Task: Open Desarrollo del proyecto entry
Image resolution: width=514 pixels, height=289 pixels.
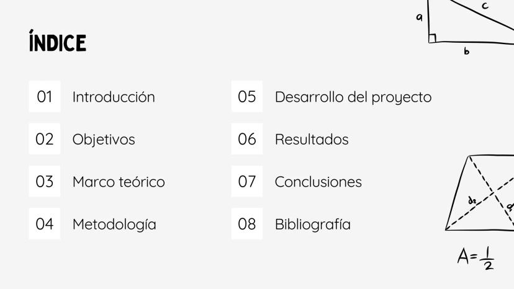Action: pos(353,97)
